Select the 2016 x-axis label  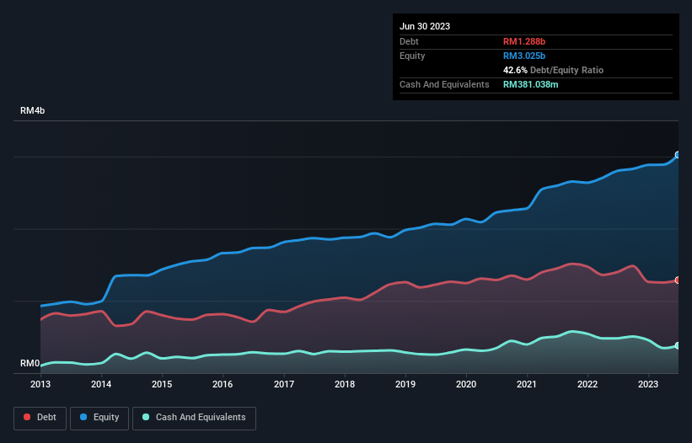223,384
